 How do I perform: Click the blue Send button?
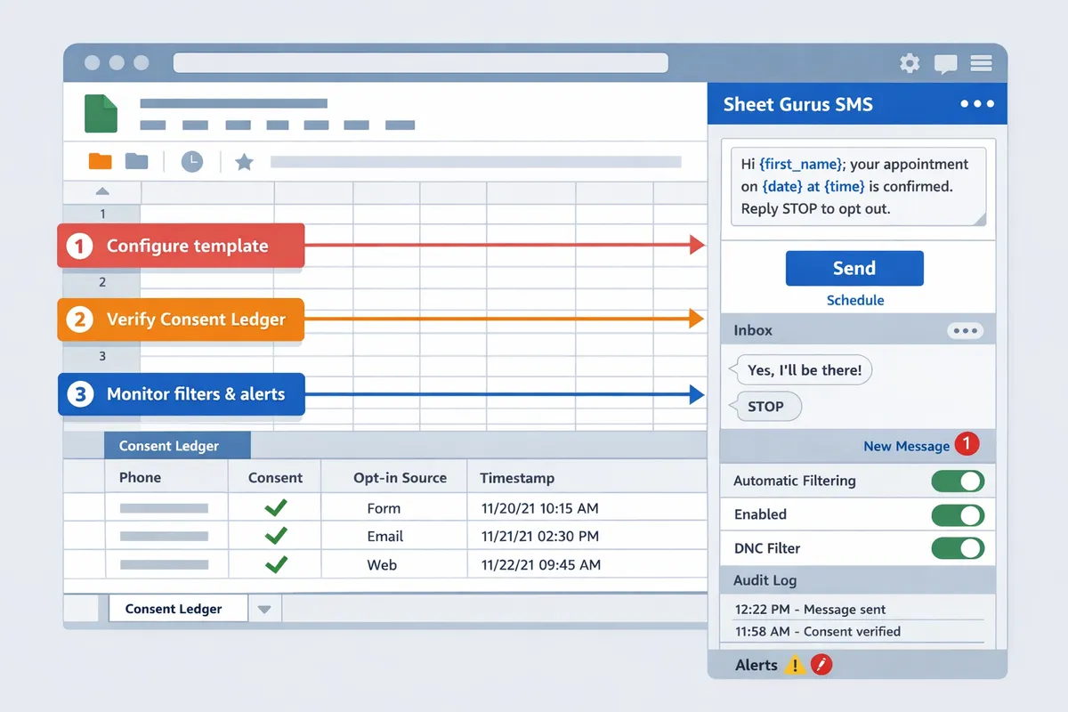[x=854, y=268]
